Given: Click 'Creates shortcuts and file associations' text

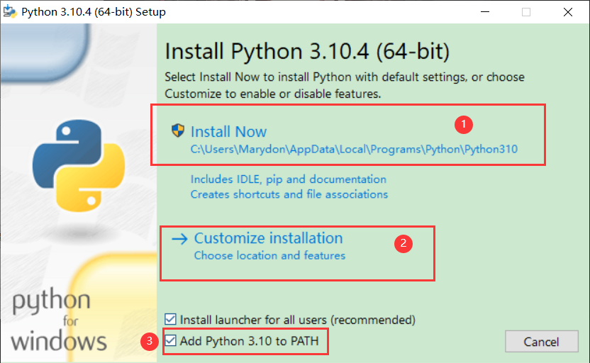Looking at the screenshot, I should [289, 194].
